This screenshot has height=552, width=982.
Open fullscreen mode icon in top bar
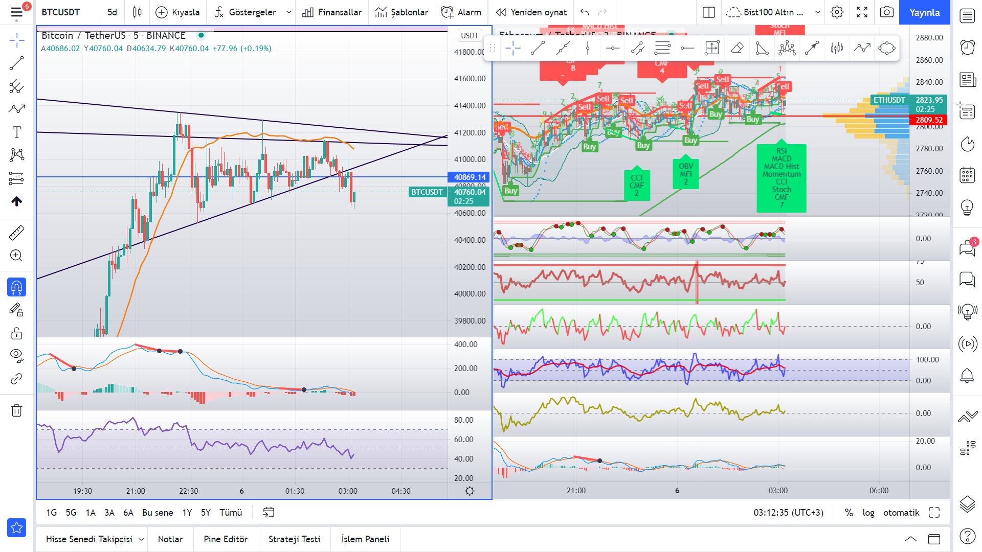click(x=862, y=12)
